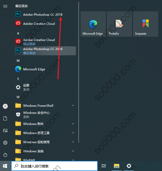Screen dimensions: 162x171
Task: Open File Explorer on the taskbar
Action: (x=116, y=166)
